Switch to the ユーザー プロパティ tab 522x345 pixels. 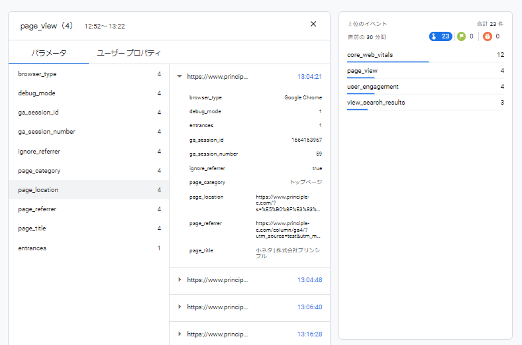[x=129, y=53]
